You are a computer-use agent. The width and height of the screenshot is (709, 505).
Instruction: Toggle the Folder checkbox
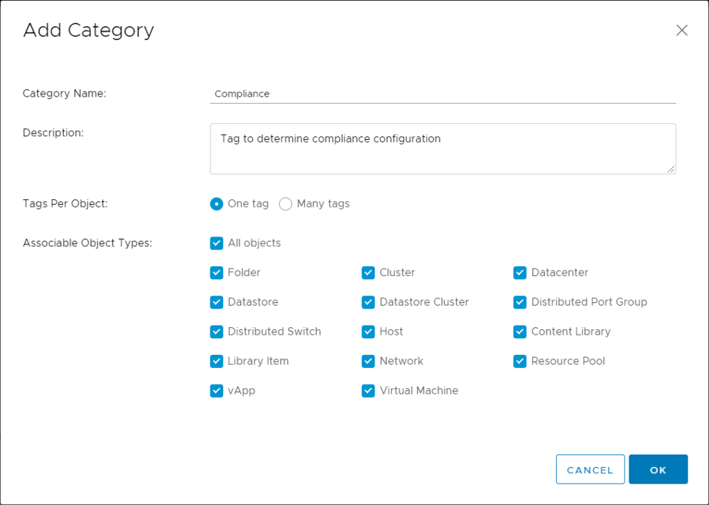tap(217, 273)
